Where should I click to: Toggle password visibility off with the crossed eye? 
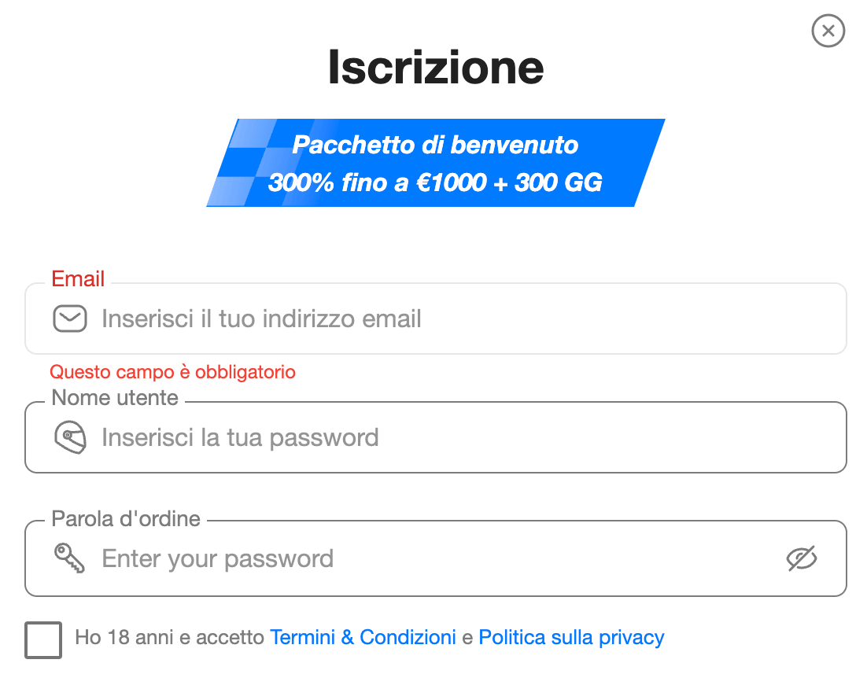point(801,558)
